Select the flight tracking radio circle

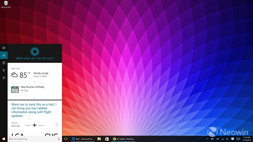coord(57,124)
